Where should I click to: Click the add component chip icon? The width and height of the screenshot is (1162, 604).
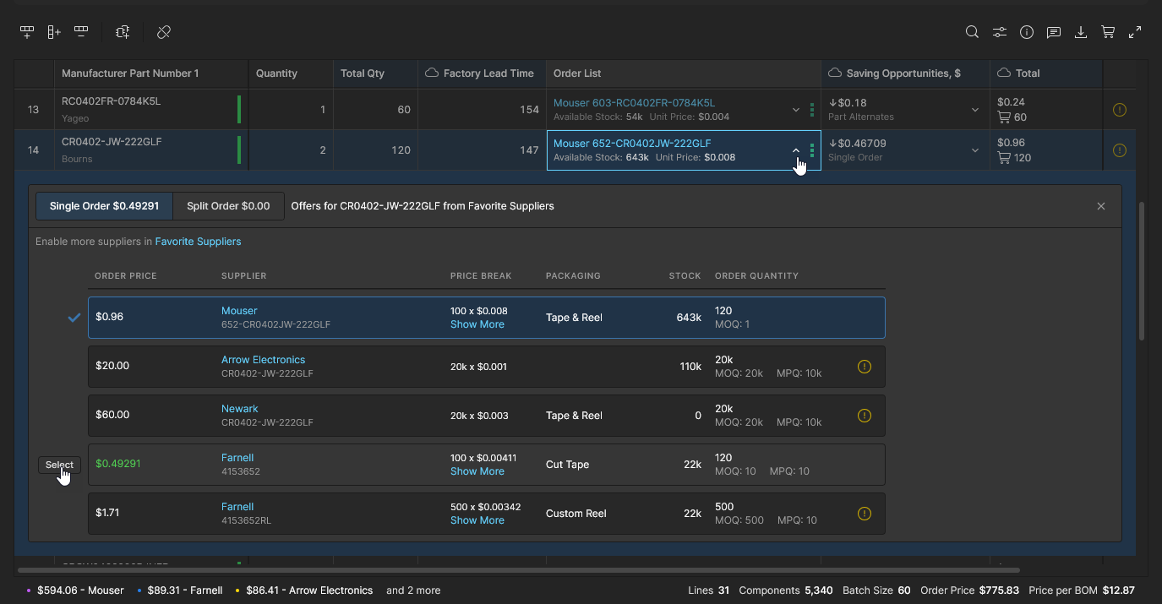(123, 32)
